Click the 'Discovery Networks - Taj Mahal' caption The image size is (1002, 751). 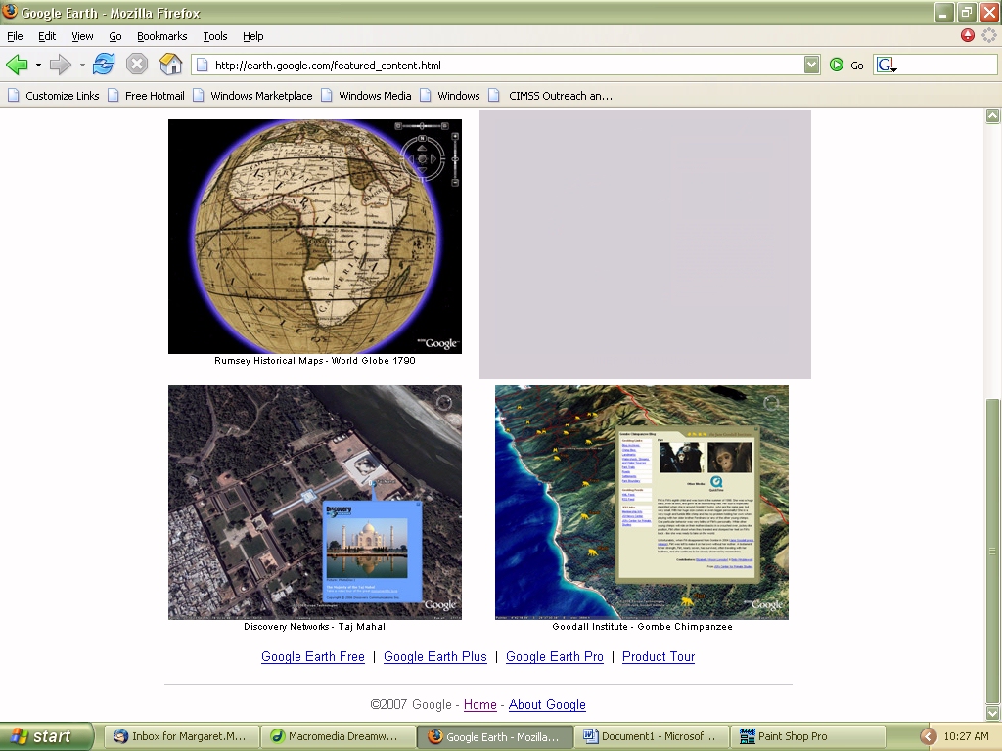(x=314, y=627)
